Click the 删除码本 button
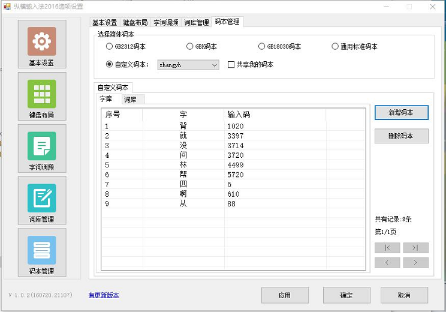Image resolution: width=446 pixels, height=312 pixels. [401, 136]
